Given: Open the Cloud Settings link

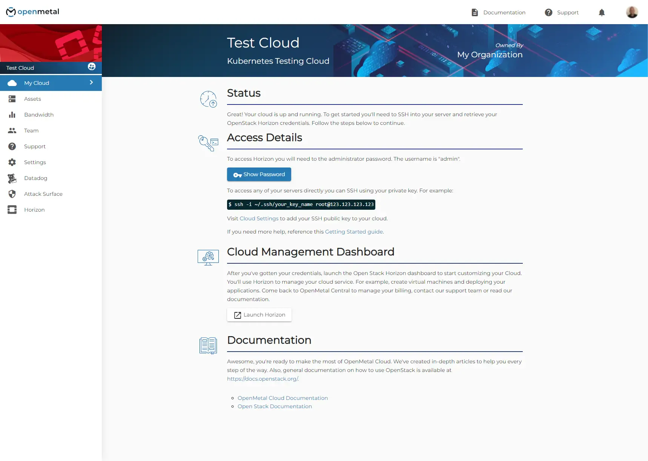Looking at the screenshot, I should click(259, 218).
